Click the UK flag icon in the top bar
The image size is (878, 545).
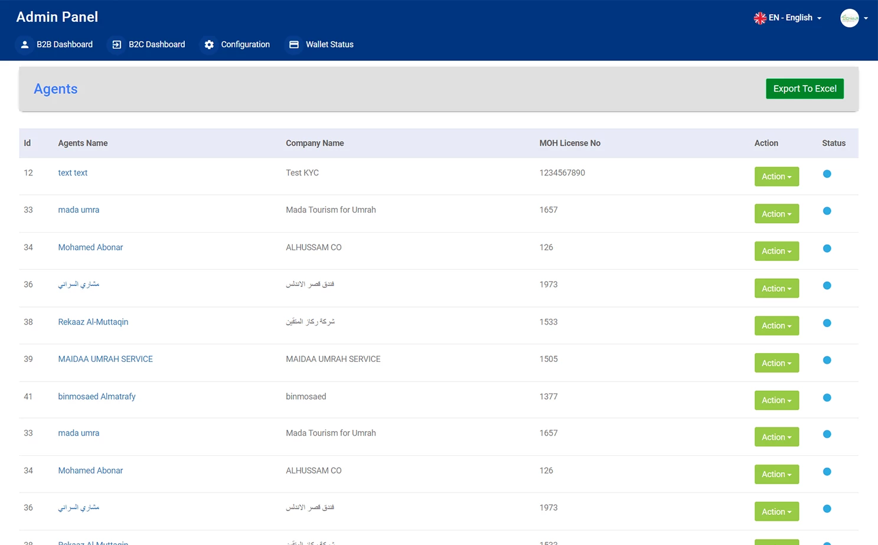point(760,18)
